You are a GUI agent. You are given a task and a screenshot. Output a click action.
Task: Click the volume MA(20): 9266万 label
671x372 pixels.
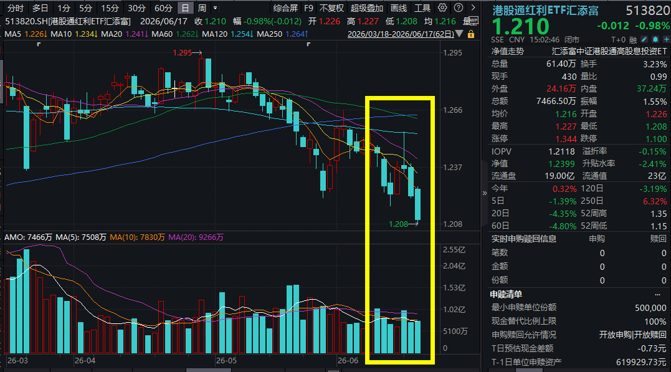pos(196,237)
